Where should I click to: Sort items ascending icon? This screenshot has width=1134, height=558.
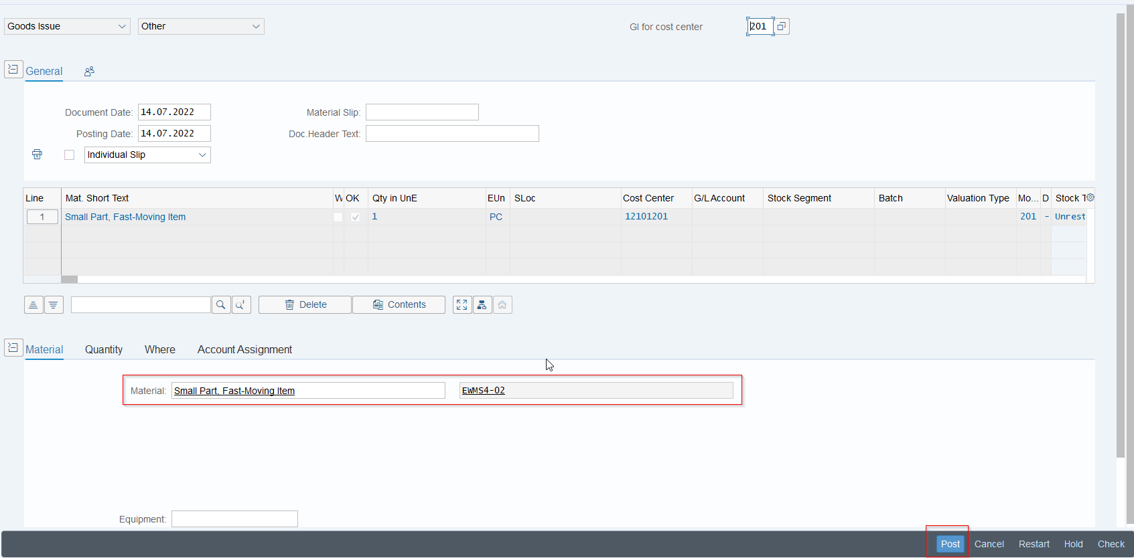click(x=33, y=305)
